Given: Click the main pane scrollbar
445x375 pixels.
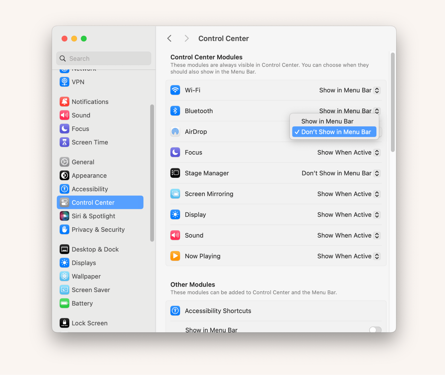Looking at the screenshot, I should tap(393, 102).
